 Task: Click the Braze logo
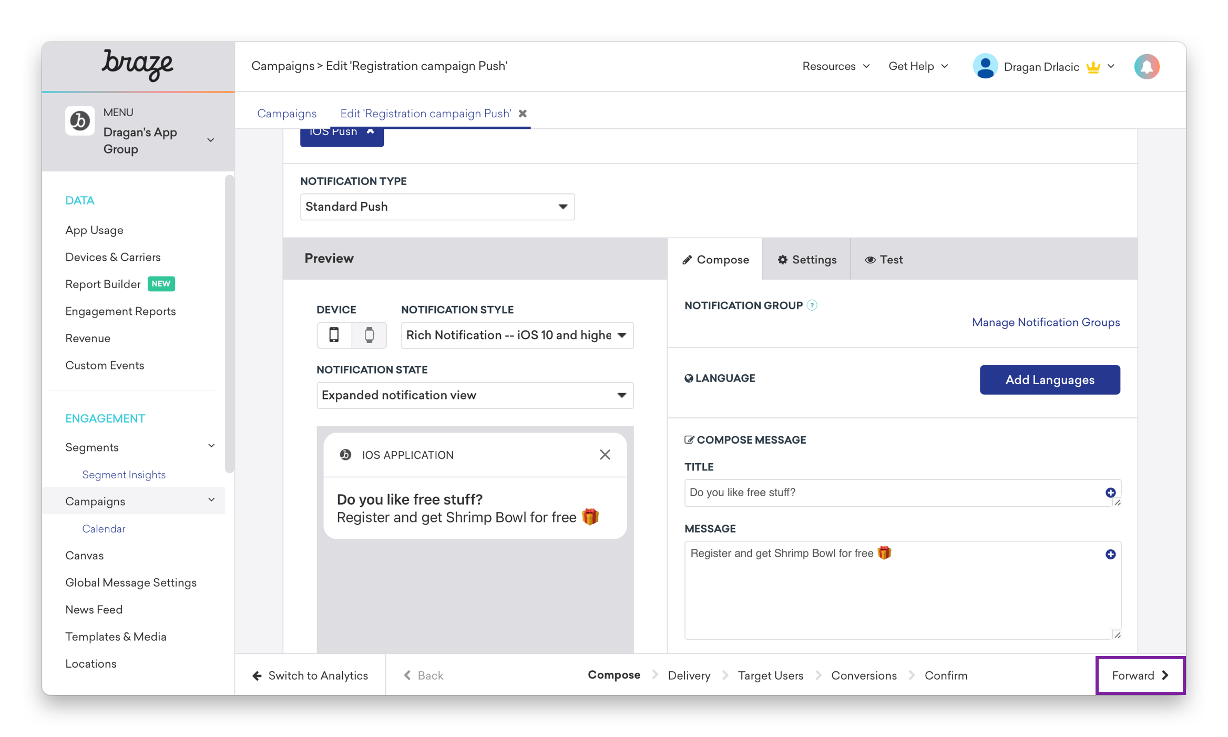(137, 65)
